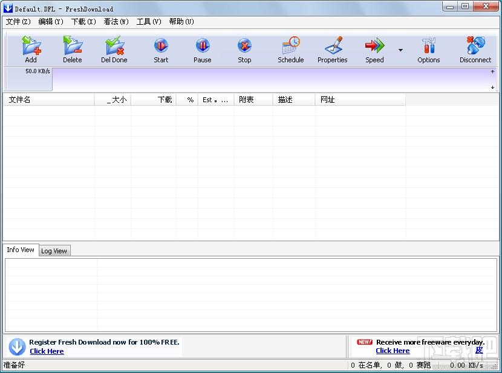Image resolution: width=502 pixels, height=373 pixels.
Task: Click the Del Done toolbar icon
Action: click(x=114, y=50)
